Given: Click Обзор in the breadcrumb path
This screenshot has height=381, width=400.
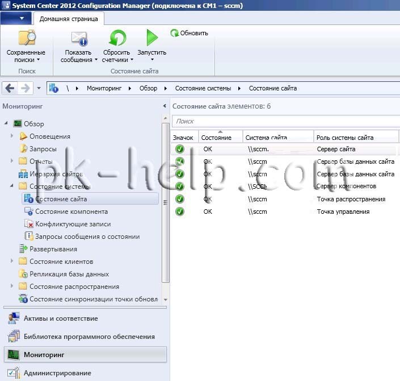Looking at the screenshot, I should click(x=148, y=88).
